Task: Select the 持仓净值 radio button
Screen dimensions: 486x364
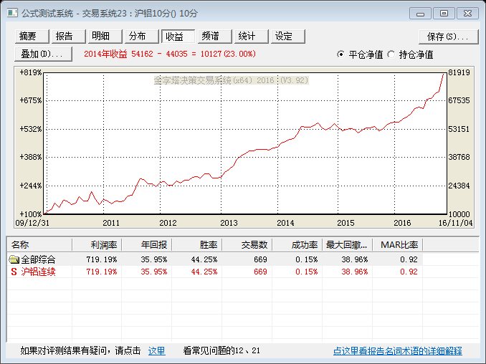Action: click(x=391, y=54)
